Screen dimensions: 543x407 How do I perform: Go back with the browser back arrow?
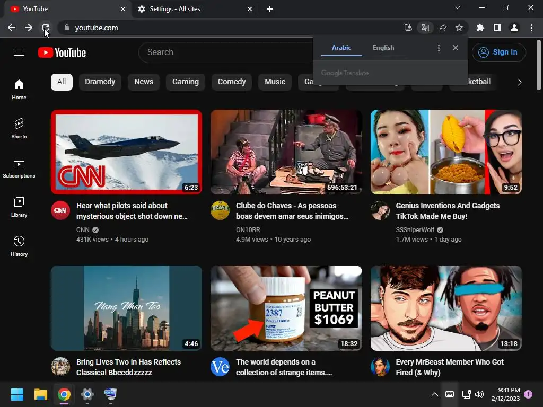tap(12, 28)
